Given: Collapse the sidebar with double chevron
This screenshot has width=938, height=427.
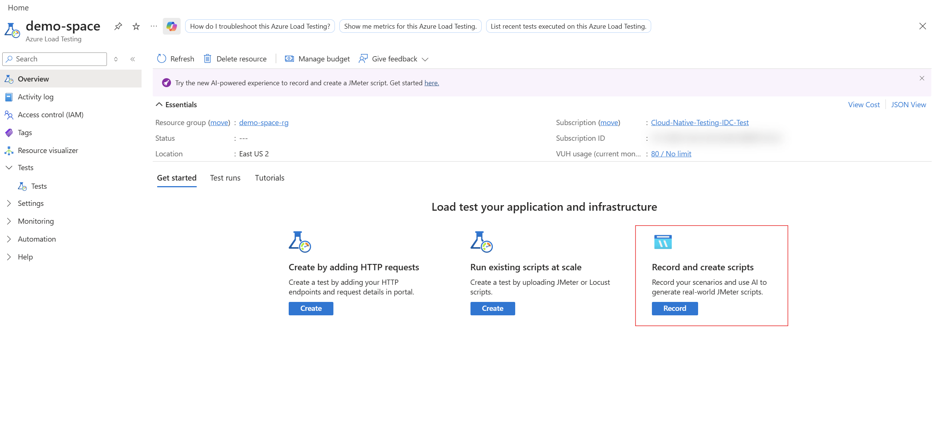Looking at the screenshot, I should [133, 59].
